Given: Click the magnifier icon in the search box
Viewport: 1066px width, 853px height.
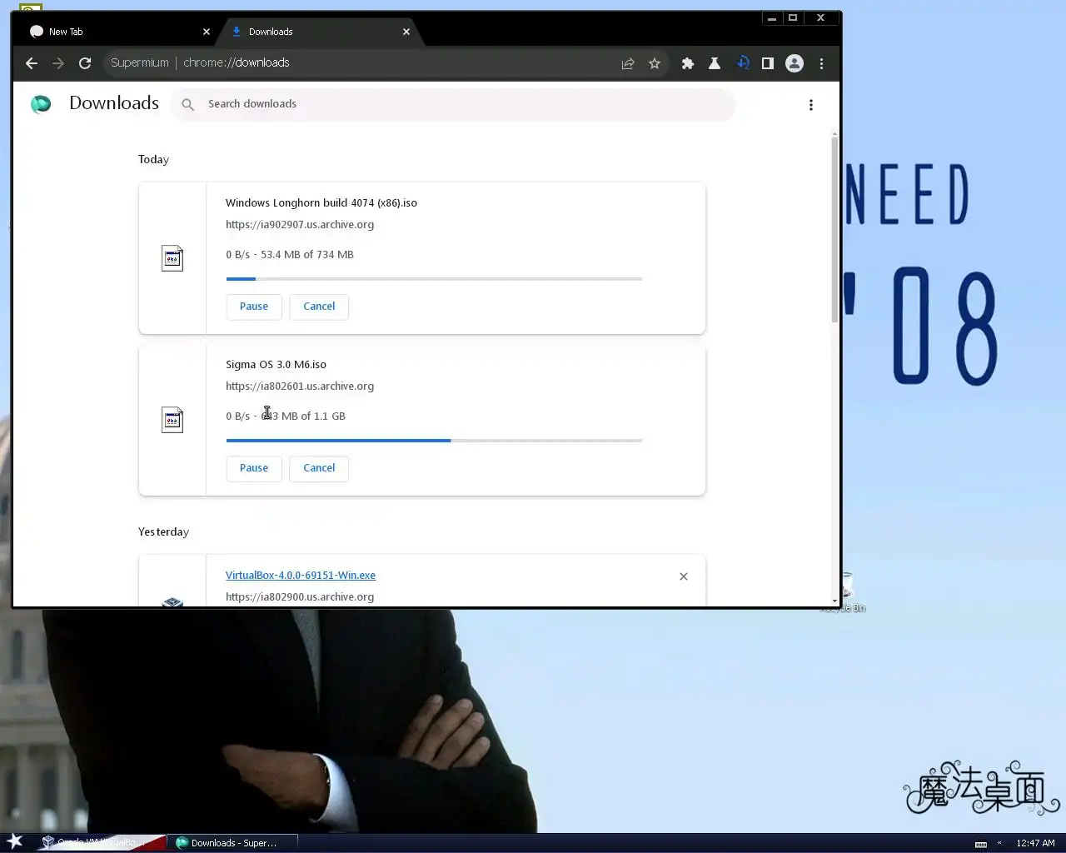Looking at the screenshot, I should (188, 104).
